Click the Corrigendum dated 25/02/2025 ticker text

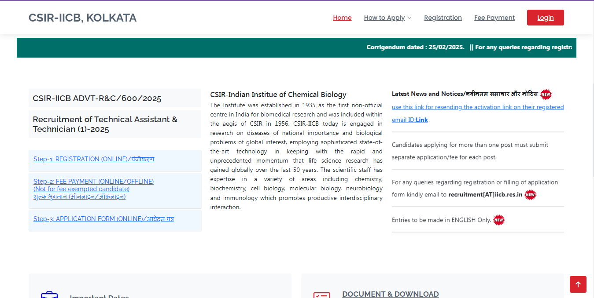(x=415, y=47)
